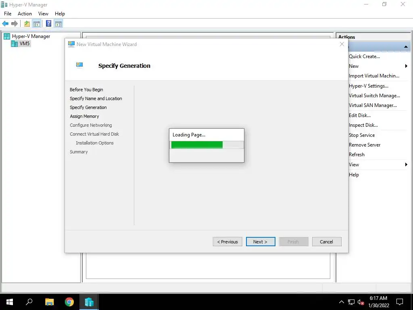
Task: Open the View menu in menu bar
Action: point(43,14)
